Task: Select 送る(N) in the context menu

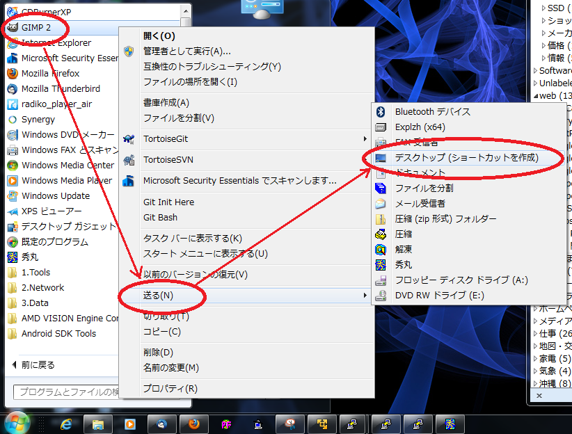Action: coord(246,296)
